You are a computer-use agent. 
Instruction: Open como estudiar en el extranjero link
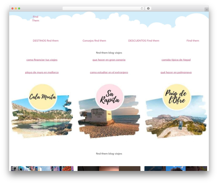point(109,72)
